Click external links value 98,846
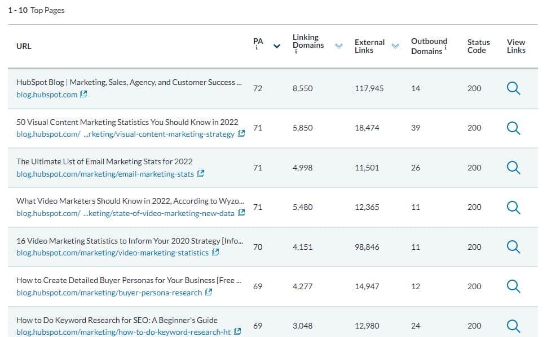Image resolution: width=547 pixels, height=337 pixels. point(367,247)
